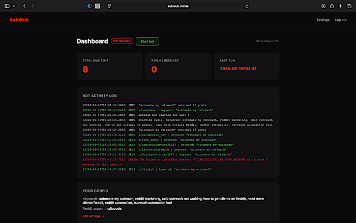The width and height of the screenshot is (356, 223).
Task: Click the SENT u/Foreign-Branch-5627 log line
Action: pyautogui.click(x=157, y=154)
